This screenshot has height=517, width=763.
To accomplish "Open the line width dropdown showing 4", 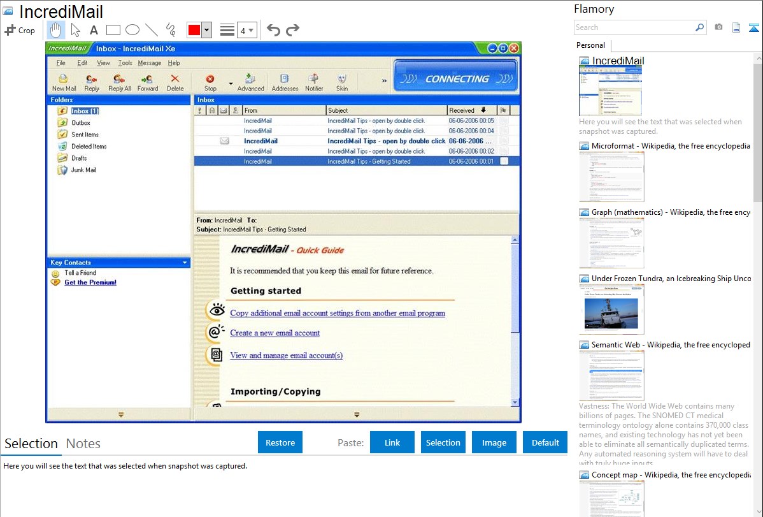I will (x=247, y=30).
